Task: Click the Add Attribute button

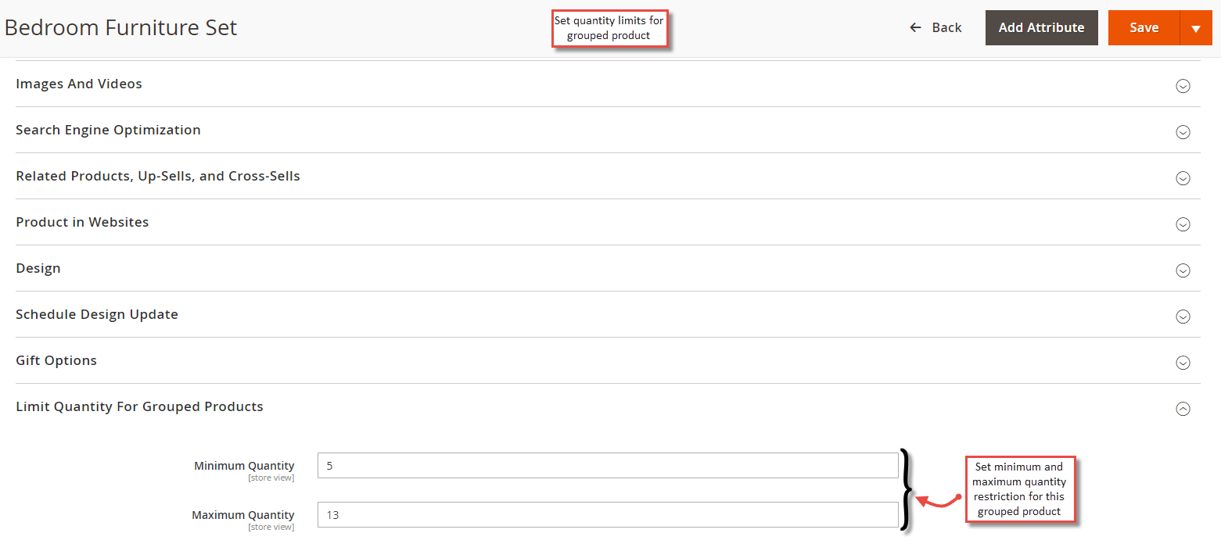Action: pos(1041,27)
